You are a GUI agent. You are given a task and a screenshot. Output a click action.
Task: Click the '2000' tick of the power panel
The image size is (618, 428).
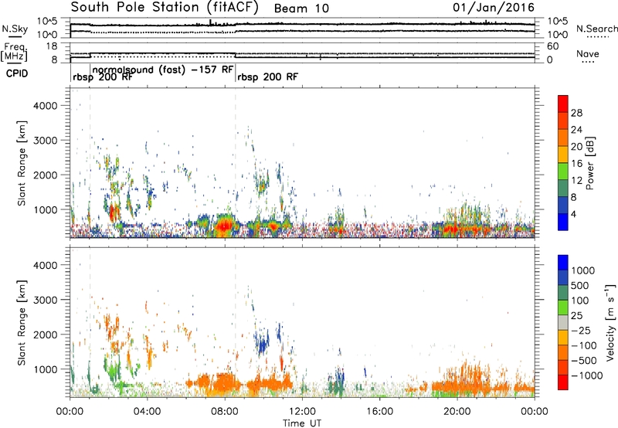[x=45, y=175]
